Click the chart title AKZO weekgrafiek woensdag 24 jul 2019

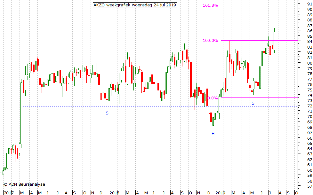tap(135, 5)
